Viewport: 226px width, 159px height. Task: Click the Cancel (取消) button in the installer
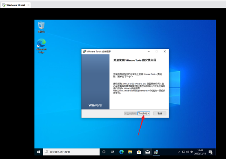(x=160, y=113)
